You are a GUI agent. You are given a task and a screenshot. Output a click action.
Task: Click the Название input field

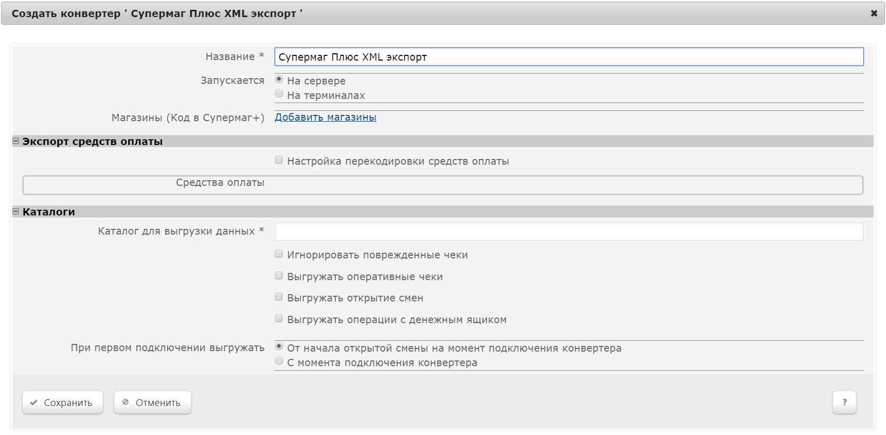point(569,57)
